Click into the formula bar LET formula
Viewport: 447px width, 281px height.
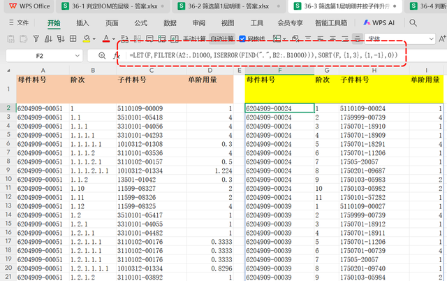(263, 55)
